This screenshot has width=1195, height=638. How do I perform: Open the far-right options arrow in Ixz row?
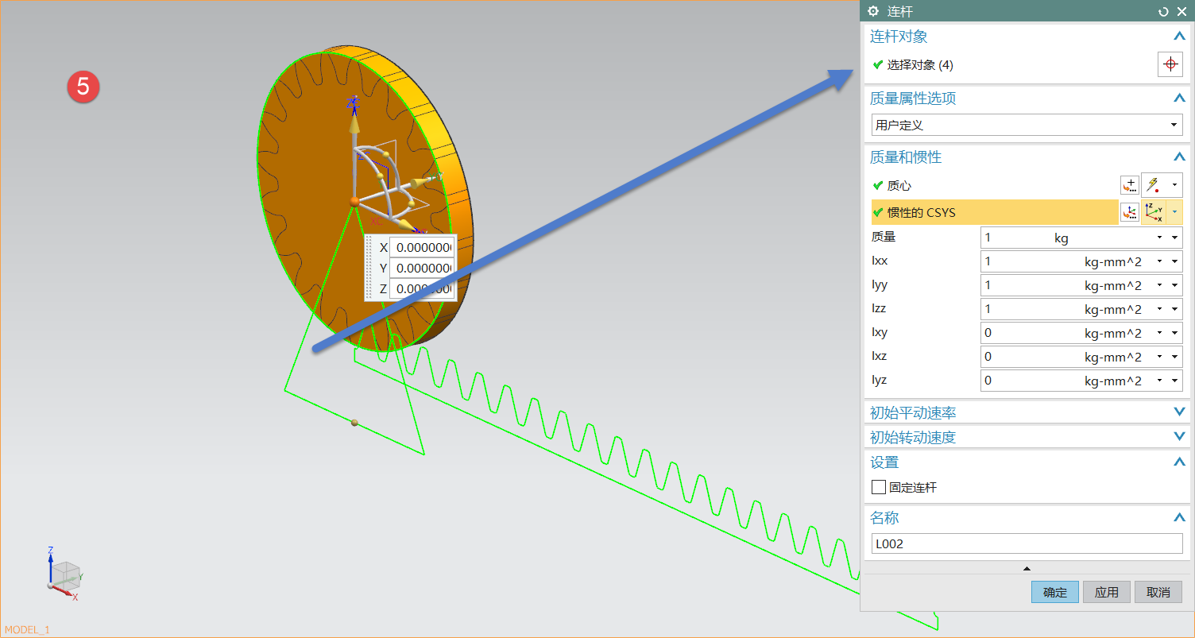click(x=1175, y=357)
